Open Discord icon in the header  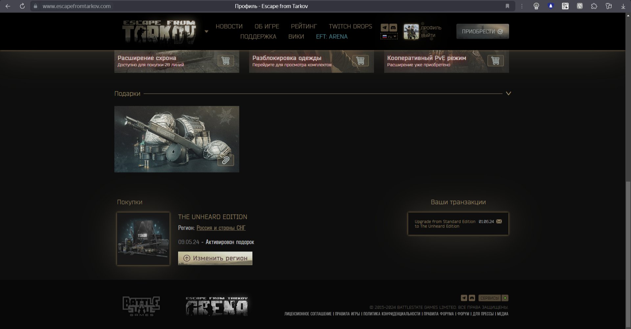393,28
